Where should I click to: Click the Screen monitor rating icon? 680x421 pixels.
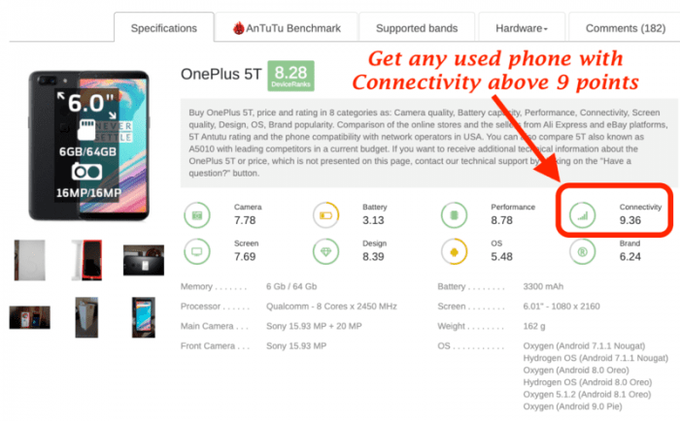[x=197, y=251]
